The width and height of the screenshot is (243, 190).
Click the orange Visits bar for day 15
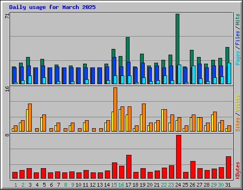(x=115, y=109)
